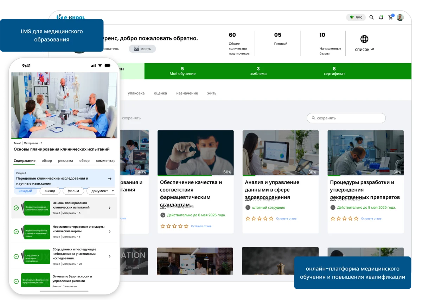The height and width of the screenshot is (300, 422).
Task: Click the notification bell icon
Action: (x=381, y=17)
